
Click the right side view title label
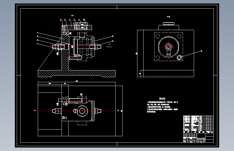pyautogui.click(x=168, y=17)
